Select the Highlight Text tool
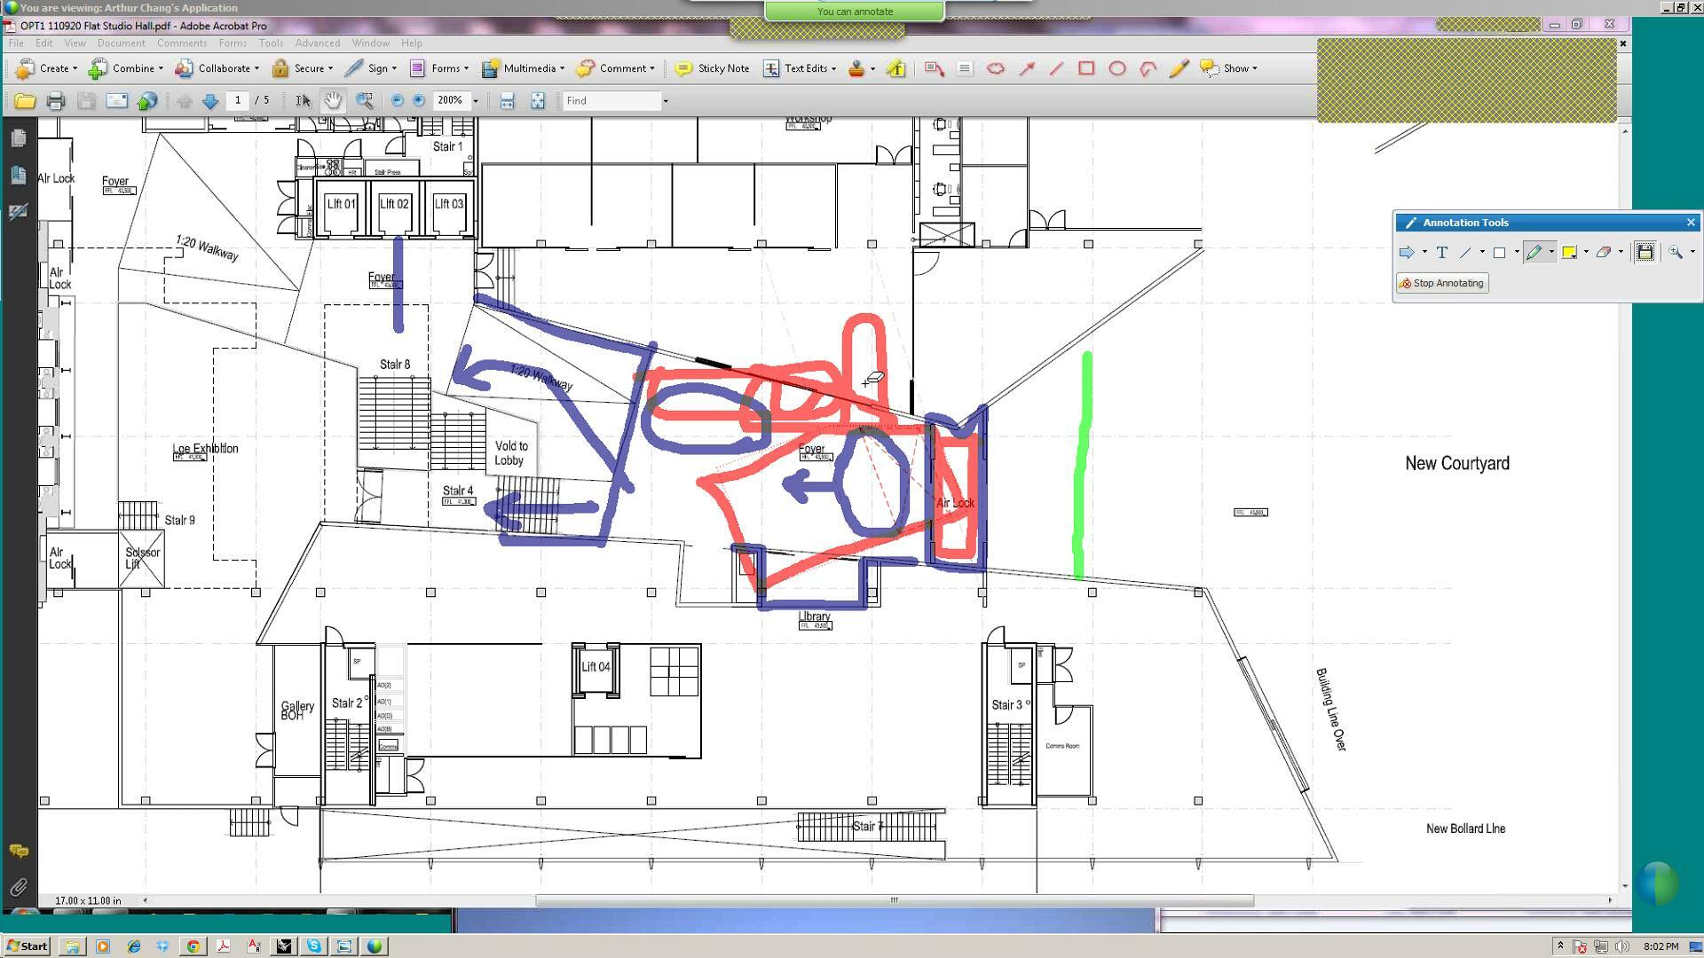 (x=895, y=68)
